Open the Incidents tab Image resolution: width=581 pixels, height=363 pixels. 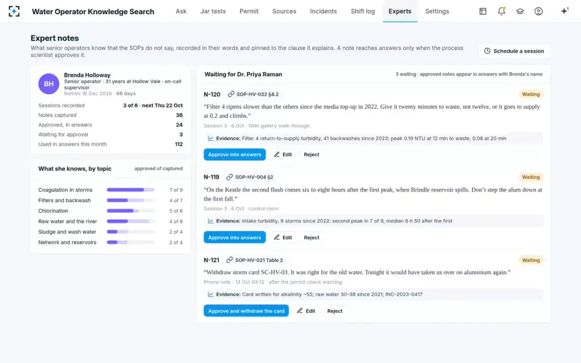323,11
